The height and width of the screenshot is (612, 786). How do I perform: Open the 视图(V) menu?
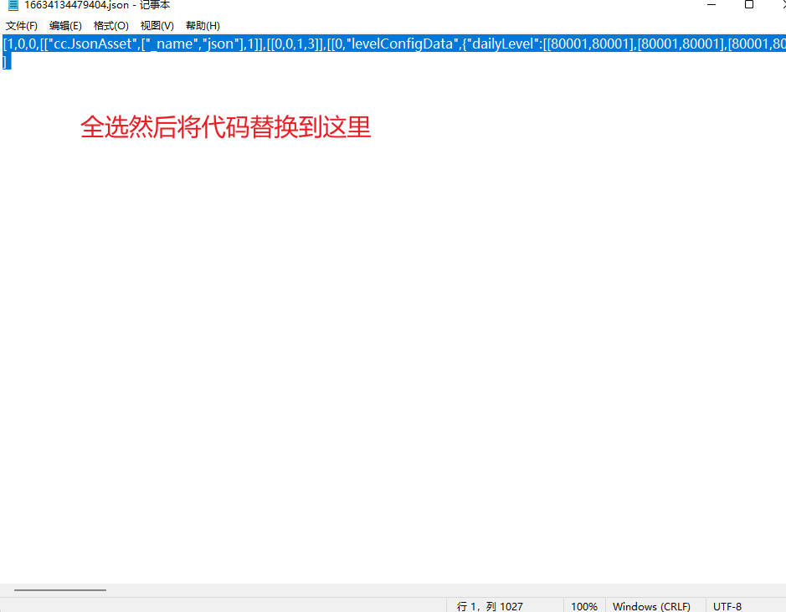point(157,26)
